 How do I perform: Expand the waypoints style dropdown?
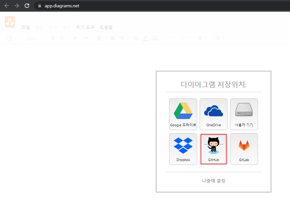click(184, 38)
